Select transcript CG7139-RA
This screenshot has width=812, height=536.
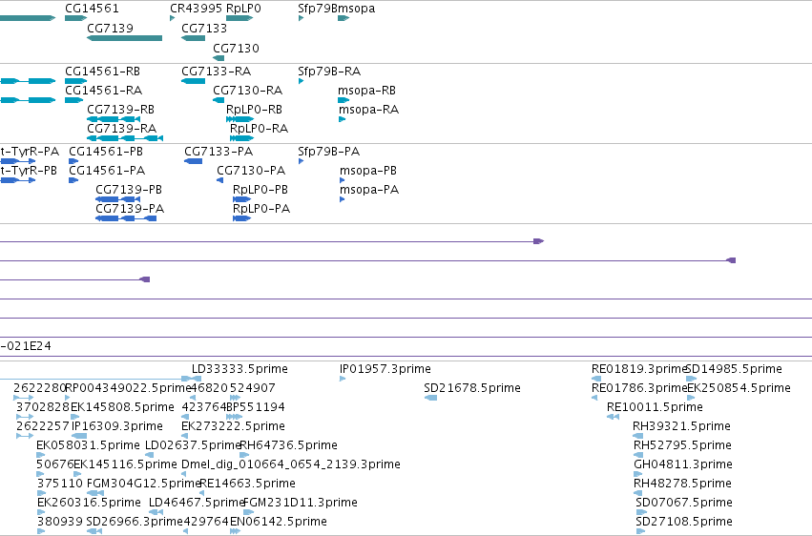tap(125, 138)
